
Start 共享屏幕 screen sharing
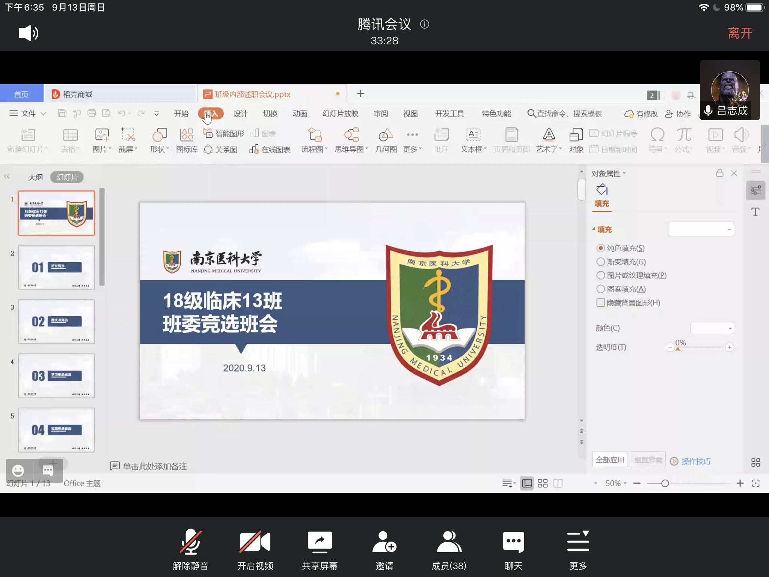[x=320, y=550]
